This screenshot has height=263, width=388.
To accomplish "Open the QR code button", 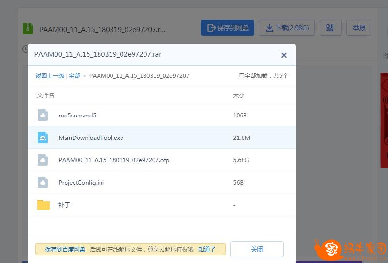I will tap(330, 28).
